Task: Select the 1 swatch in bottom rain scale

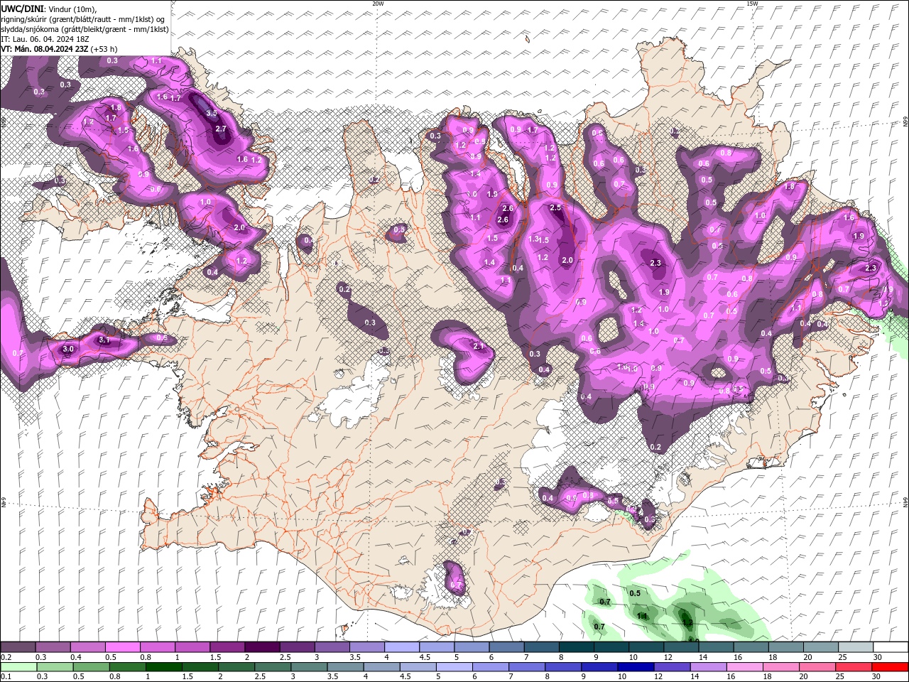Action: 163,667
